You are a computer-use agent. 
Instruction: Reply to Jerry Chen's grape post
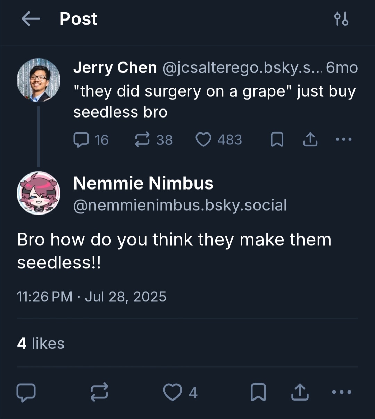pyautogui.click(x=81, y=140)
